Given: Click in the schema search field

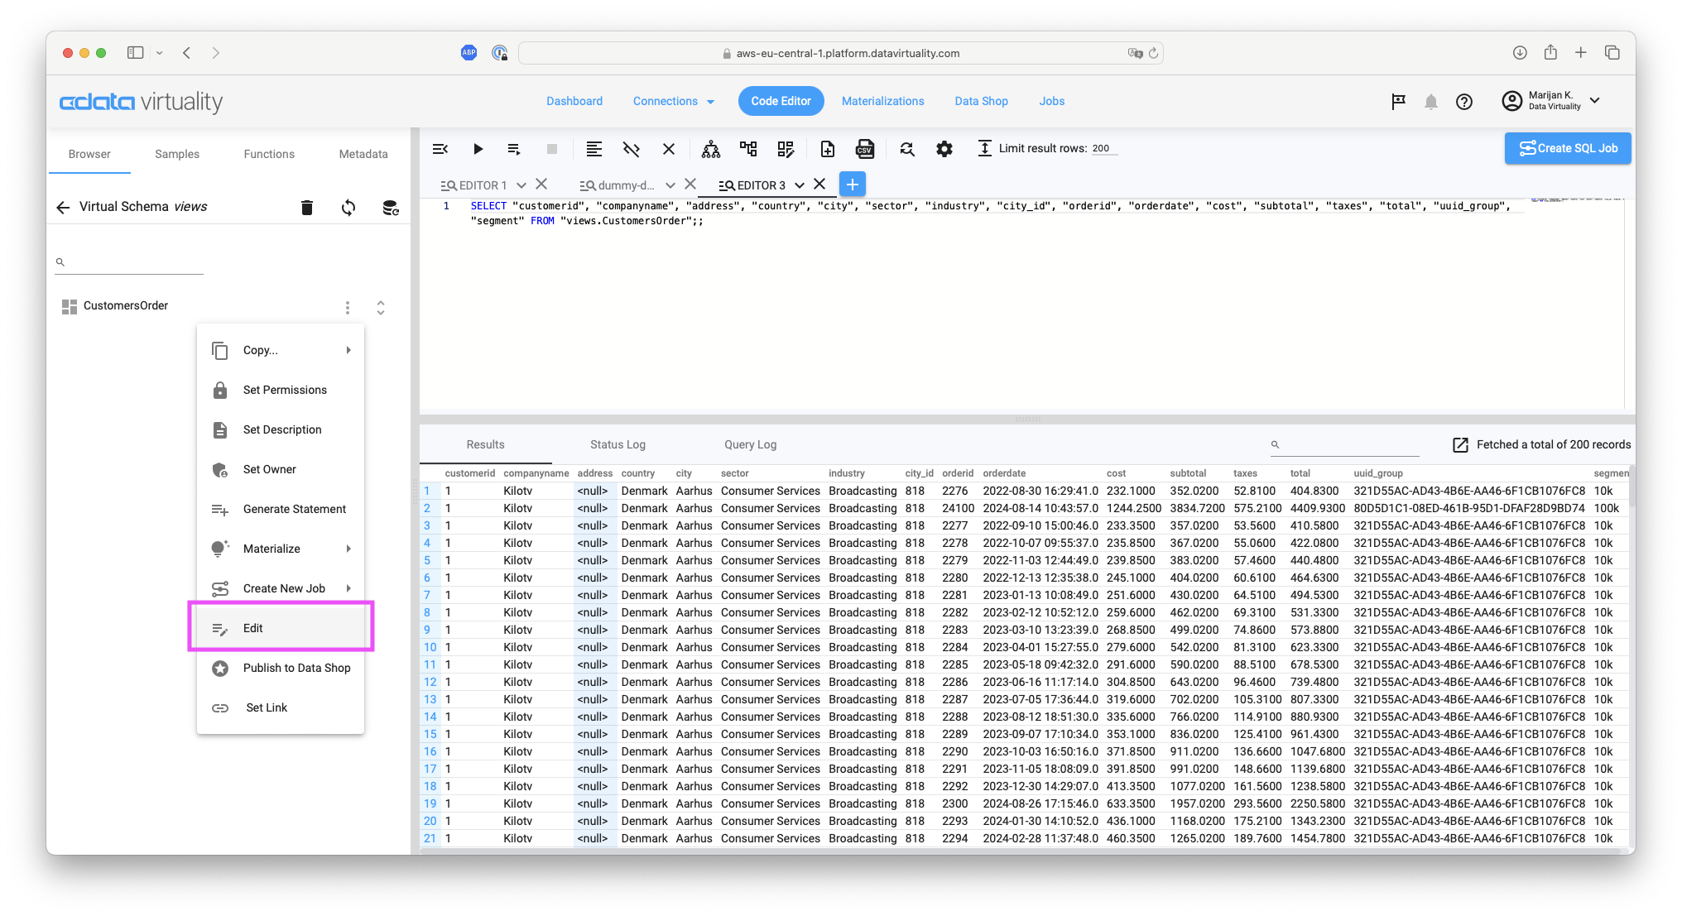Looking at the screenshot, I should [x=128, y=261].
